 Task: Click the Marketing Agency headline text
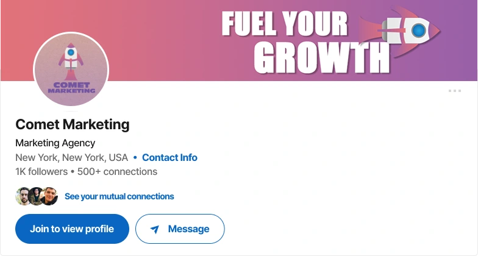pos(55,143)
